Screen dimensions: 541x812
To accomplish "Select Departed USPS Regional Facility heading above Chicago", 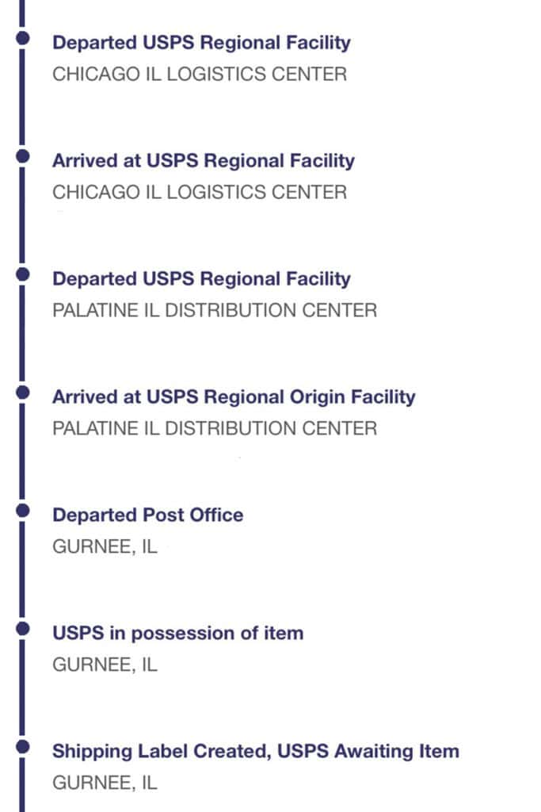I will click(202, 43).
